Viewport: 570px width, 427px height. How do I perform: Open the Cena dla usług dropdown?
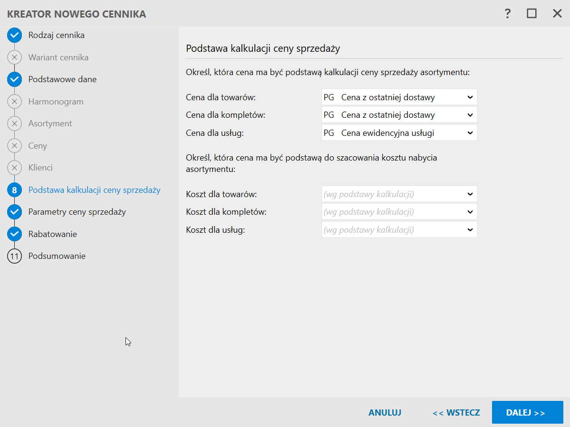click(399, 133)
